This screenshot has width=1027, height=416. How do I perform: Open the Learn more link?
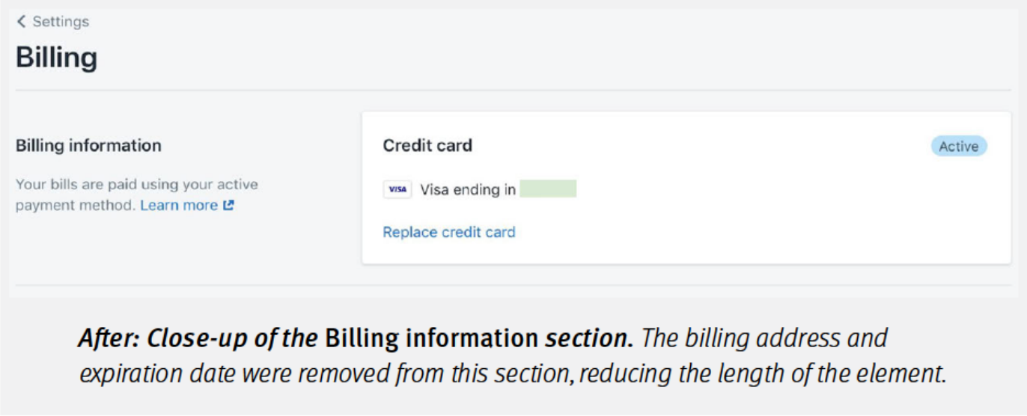click(x=179, y=205)
